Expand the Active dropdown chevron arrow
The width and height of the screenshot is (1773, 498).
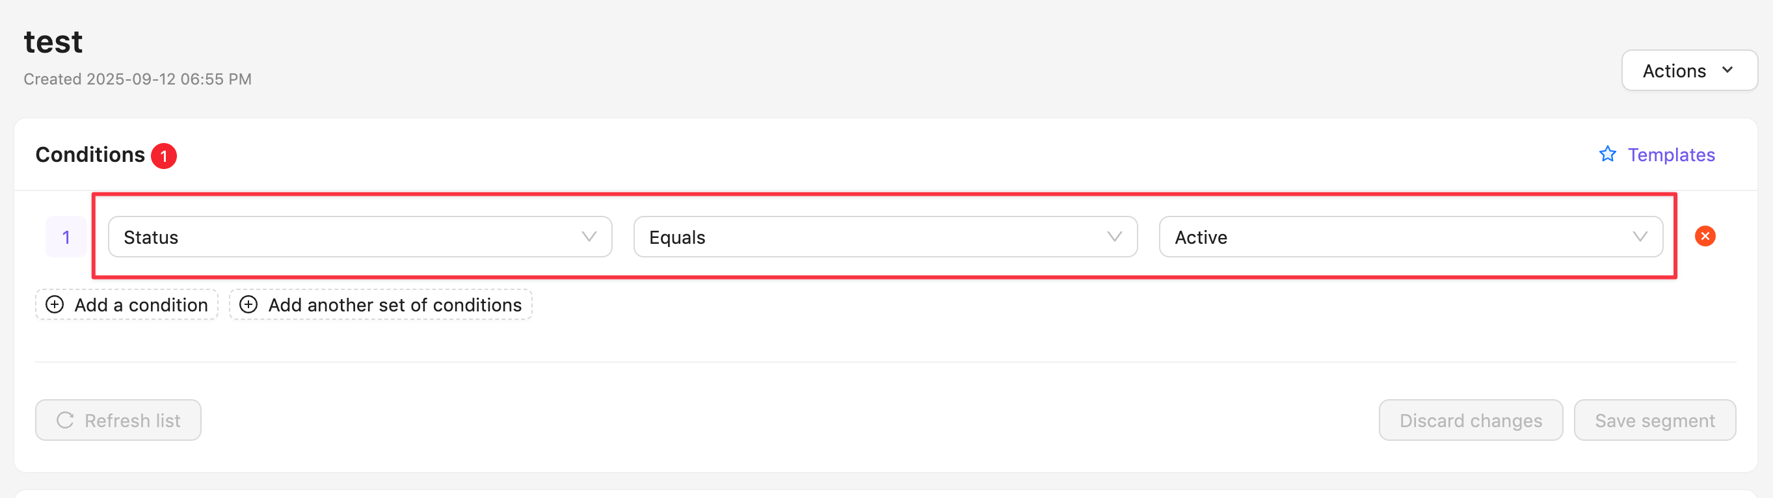click(x=1640, y=237)
